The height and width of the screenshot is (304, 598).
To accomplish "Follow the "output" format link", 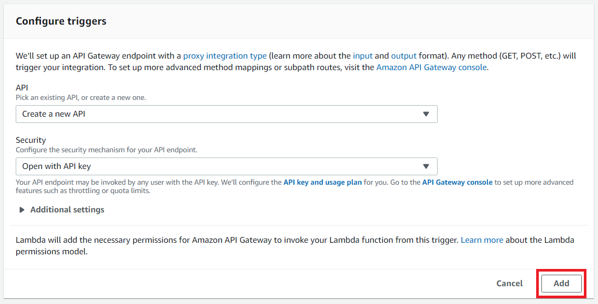I will coord(404,55).
